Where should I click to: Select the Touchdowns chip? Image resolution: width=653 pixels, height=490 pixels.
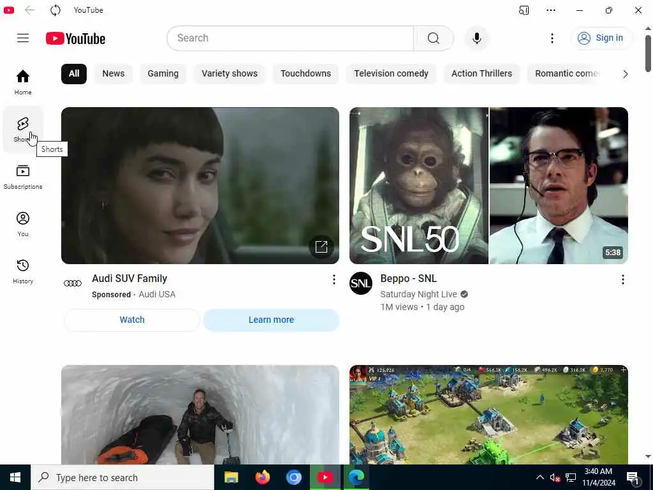coord(305,74)
